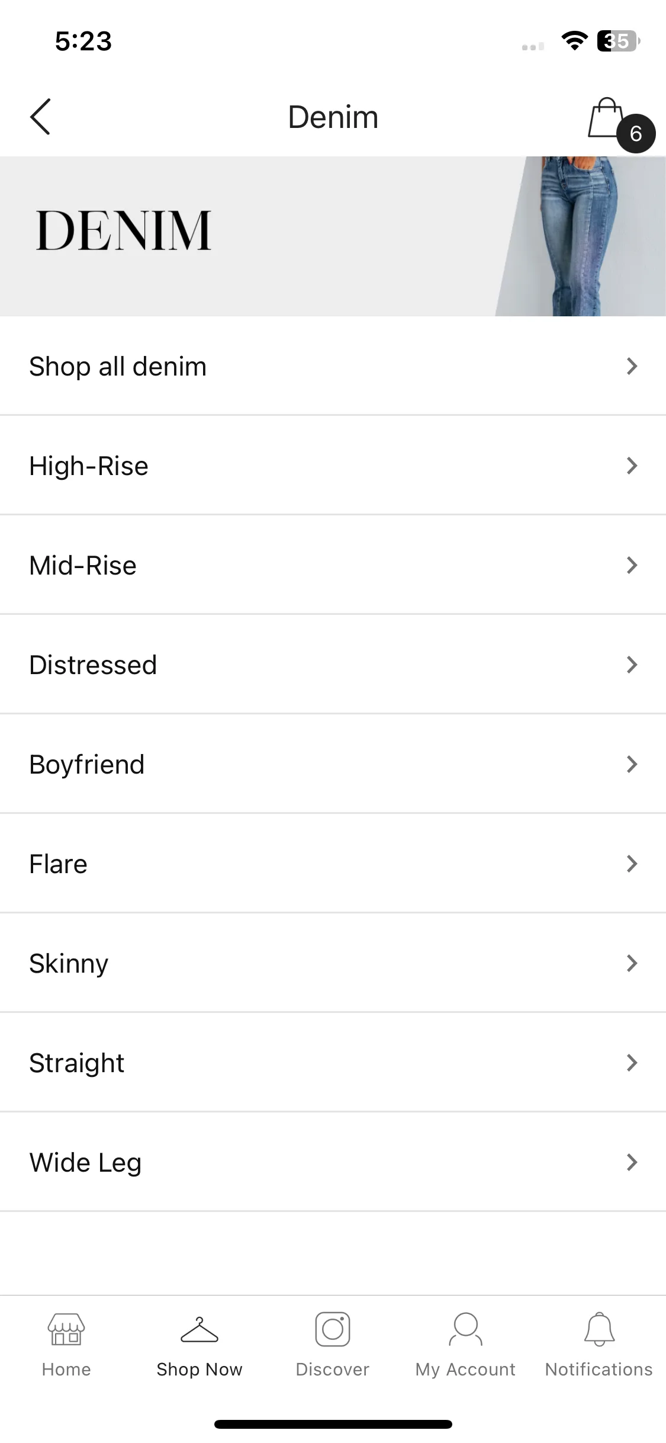The image size is (666, 1443).
Task: Select the Boyfriend denim category
Action: coord(333,764)
